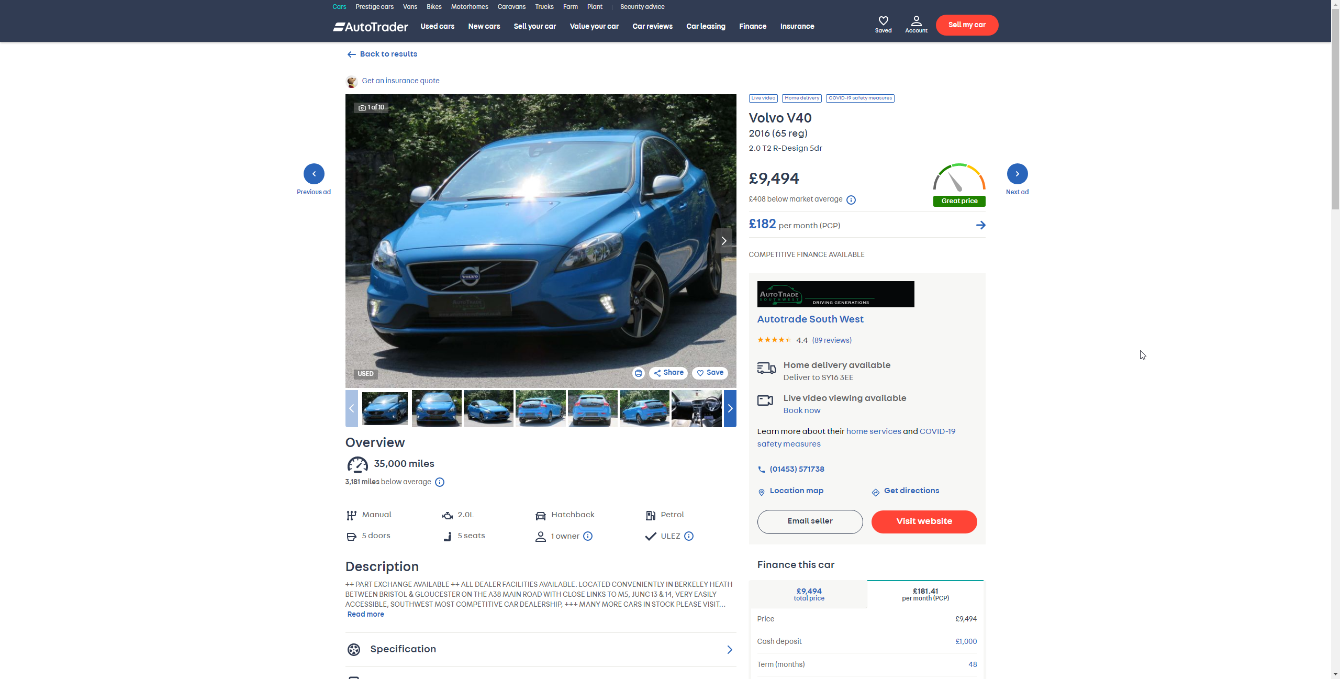
Task: Open the Used cars menu
Action: (x=437, y=26)
